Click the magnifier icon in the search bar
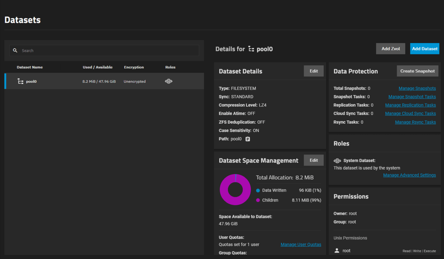This screenshot has width=444, height=259. (x=15, y=50)
